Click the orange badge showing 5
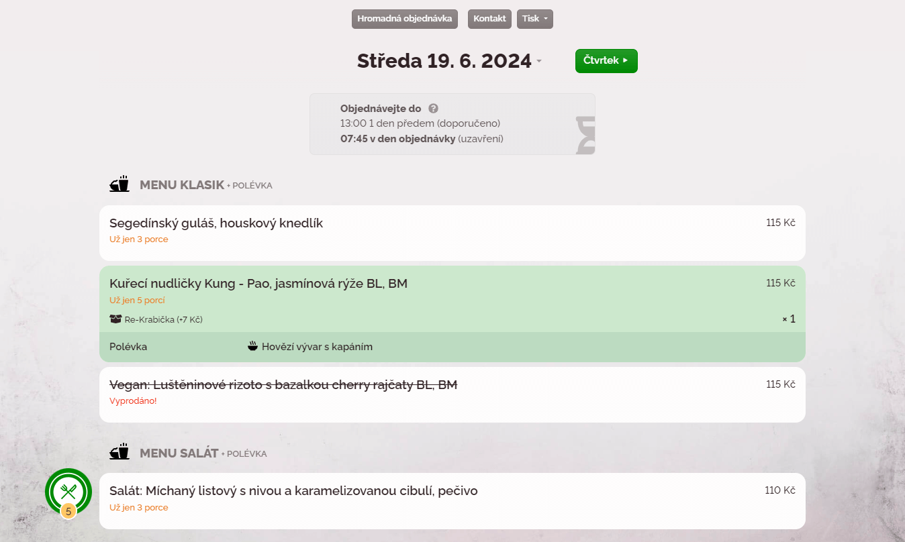This screenshot has height=542, width=905. click(x=68, y=511)
